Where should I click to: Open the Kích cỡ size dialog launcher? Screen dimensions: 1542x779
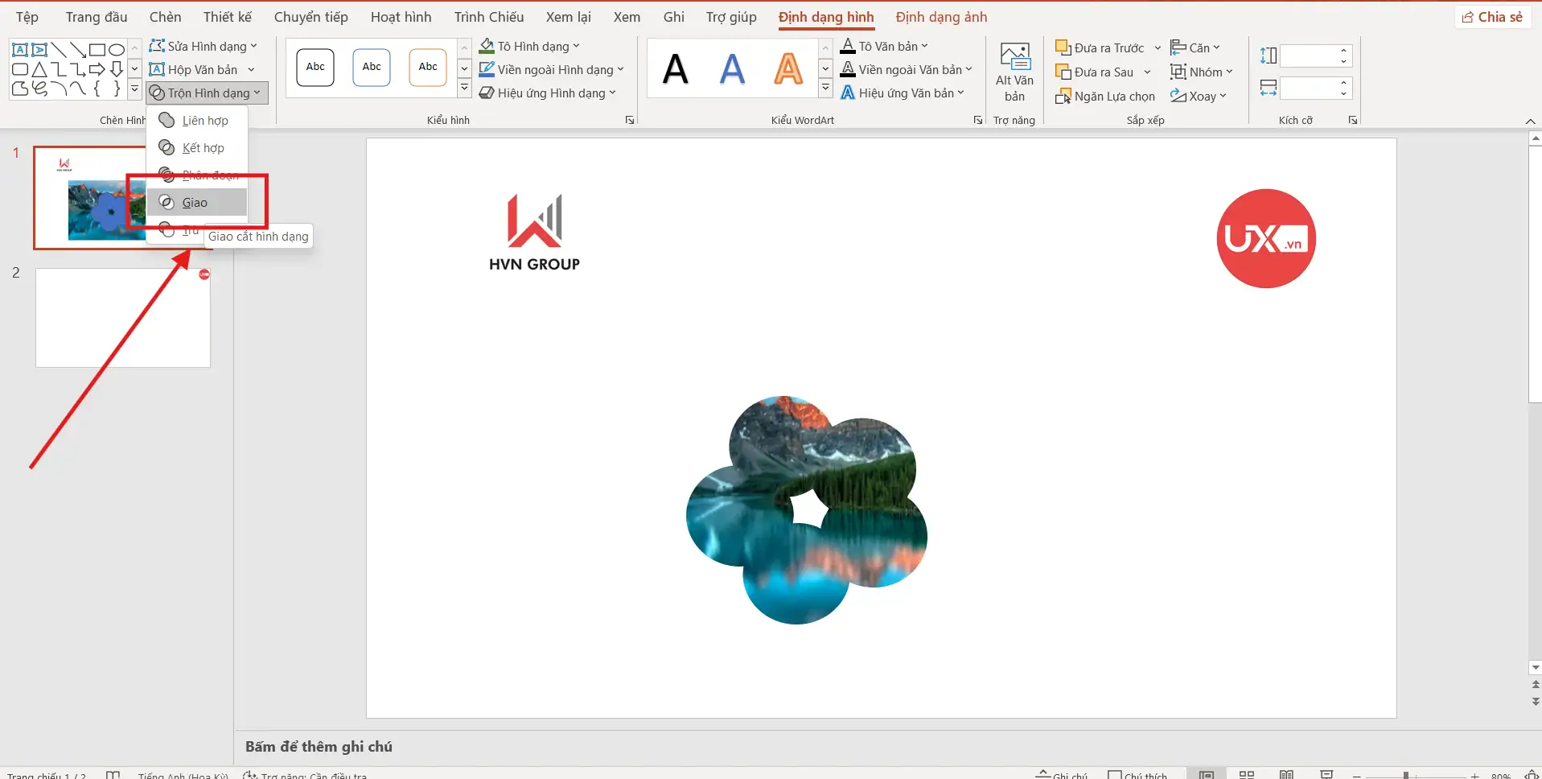(x=1353, y=121)
